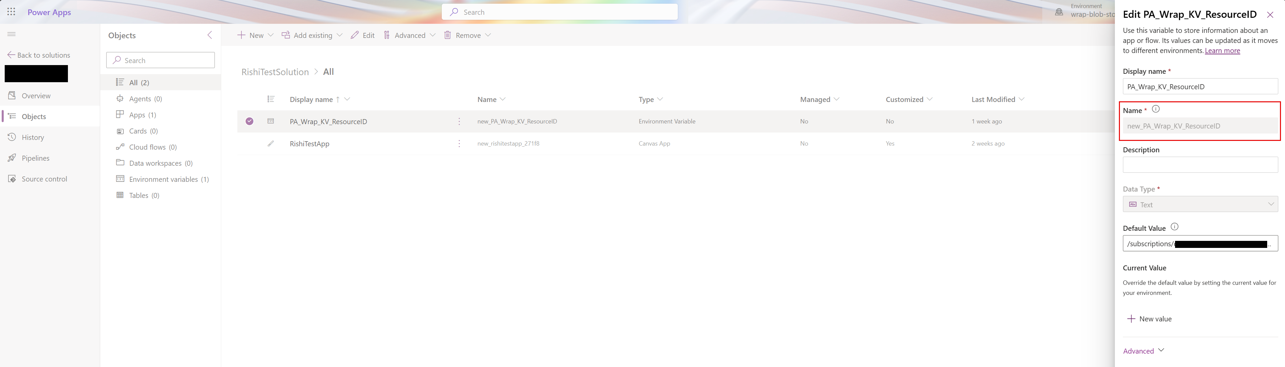Open History in left navigation
The width and height of the screenshot is (1285, 367).
[x=33, y=138]
